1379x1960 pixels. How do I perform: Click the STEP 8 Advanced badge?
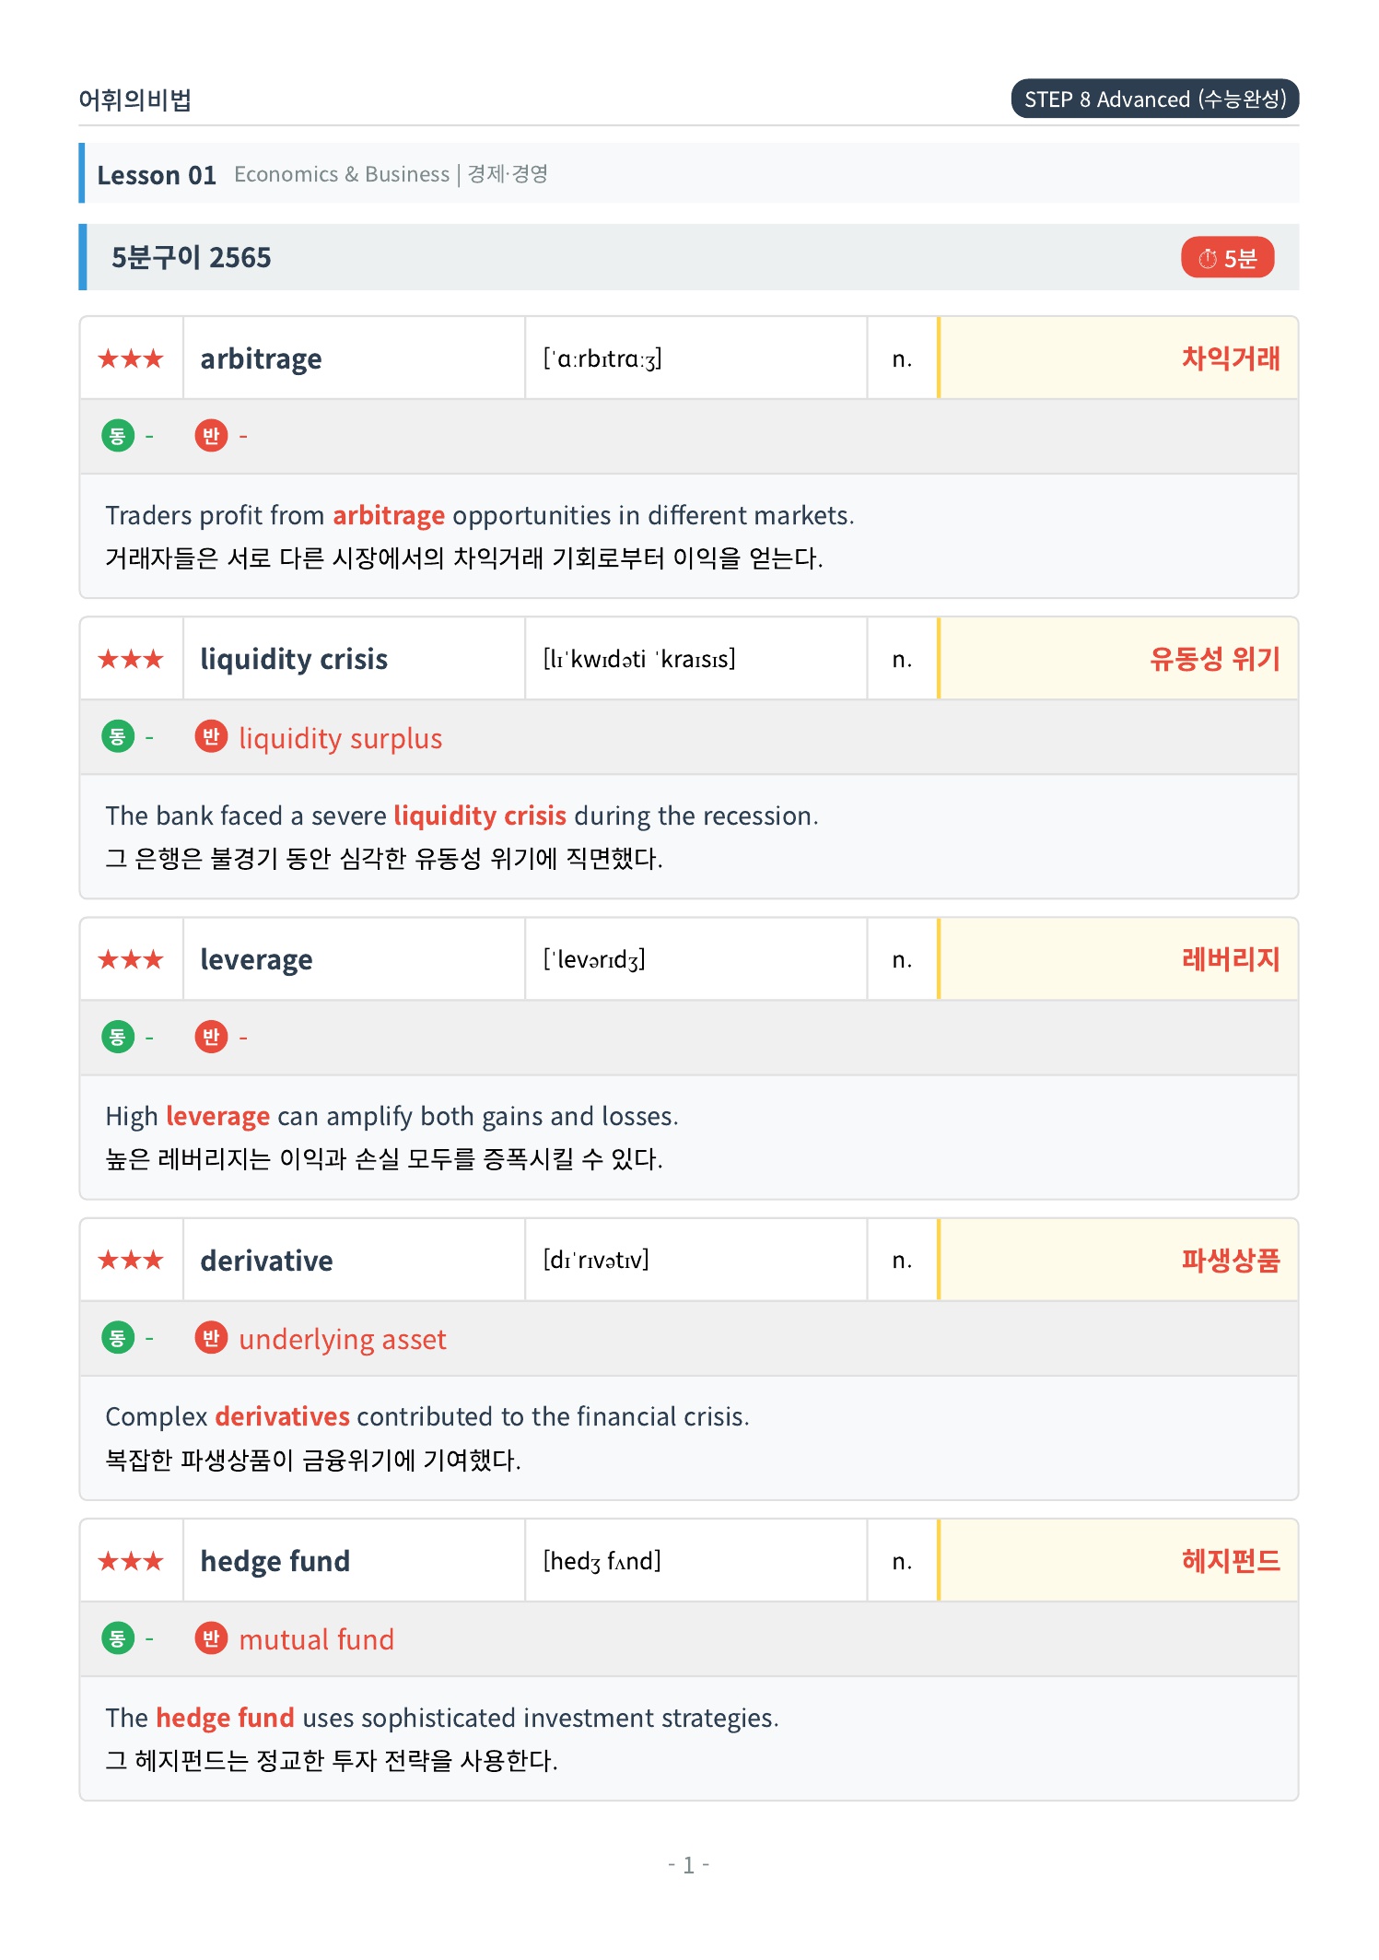coord(1154,99)
